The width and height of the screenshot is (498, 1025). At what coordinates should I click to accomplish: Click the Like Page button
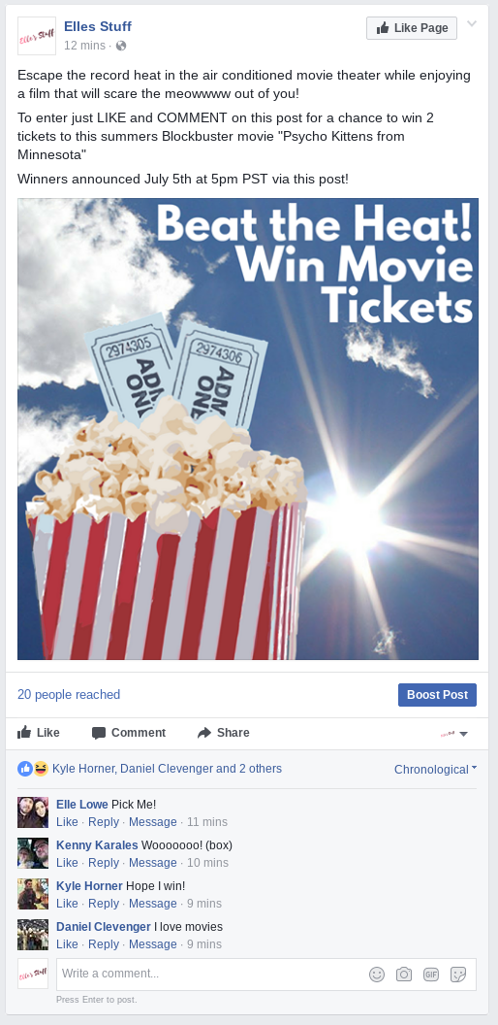(x=412, y=28)
